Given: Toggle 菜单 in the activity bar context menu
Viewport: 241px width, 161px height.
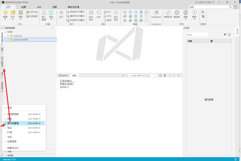Looking at the screenshot, I should (x=24, y=108).
